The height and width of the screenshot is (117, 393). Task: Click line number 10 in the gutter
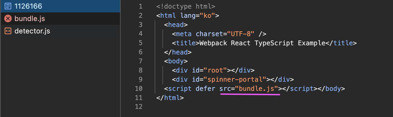click(138, 88)
